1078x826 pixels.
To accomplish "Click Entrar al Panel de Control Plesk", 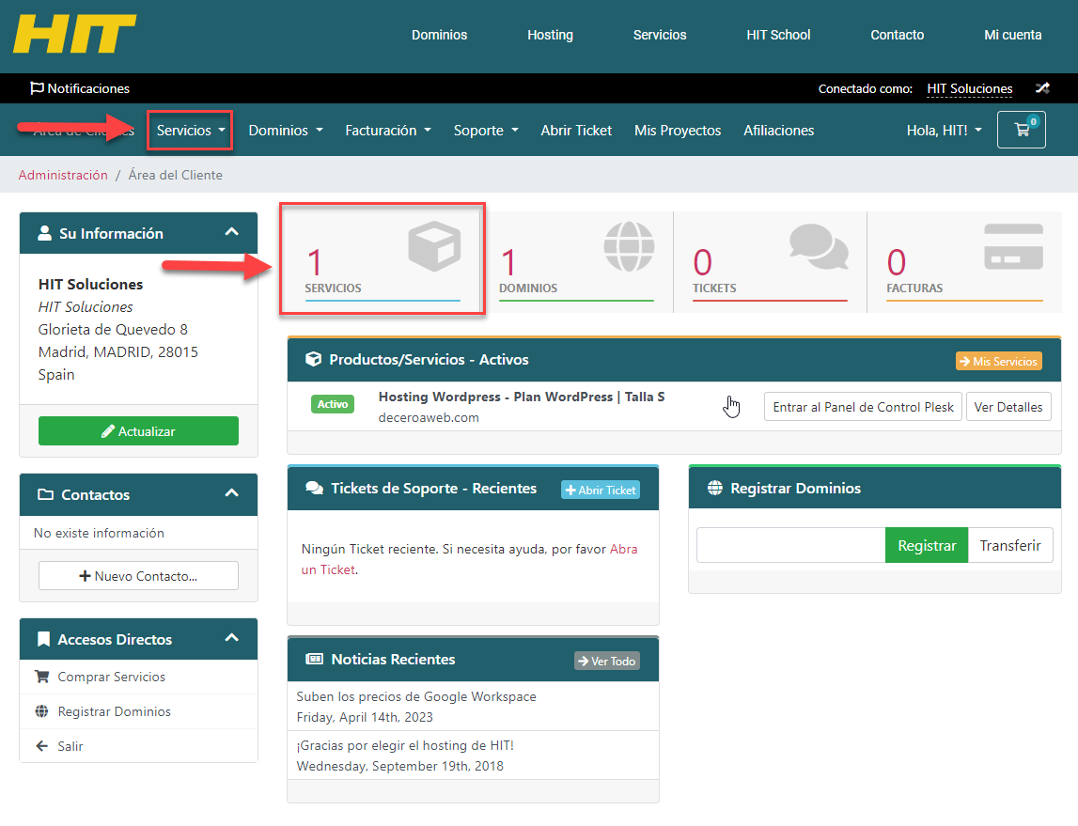I will point(863,407).
